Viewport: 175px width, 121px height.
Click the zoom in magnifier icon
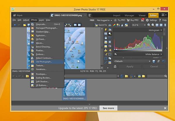pos(149,25)
